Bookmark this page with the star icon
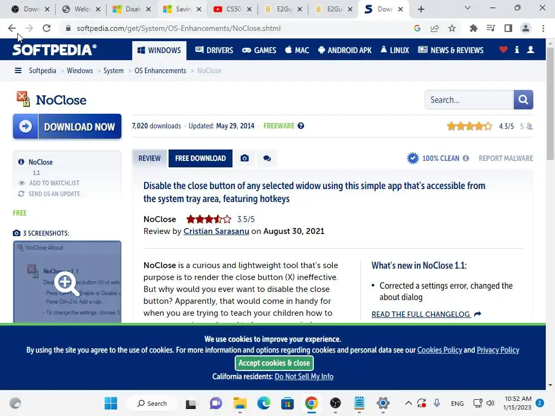This screenshot has width=555, height=416. click(452, 28)
